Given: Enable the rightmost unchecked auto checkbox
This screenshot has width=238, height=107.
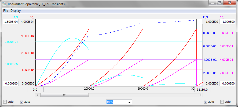Looking at the screenshot, I should pyautogui.click(x=222, y=102).
